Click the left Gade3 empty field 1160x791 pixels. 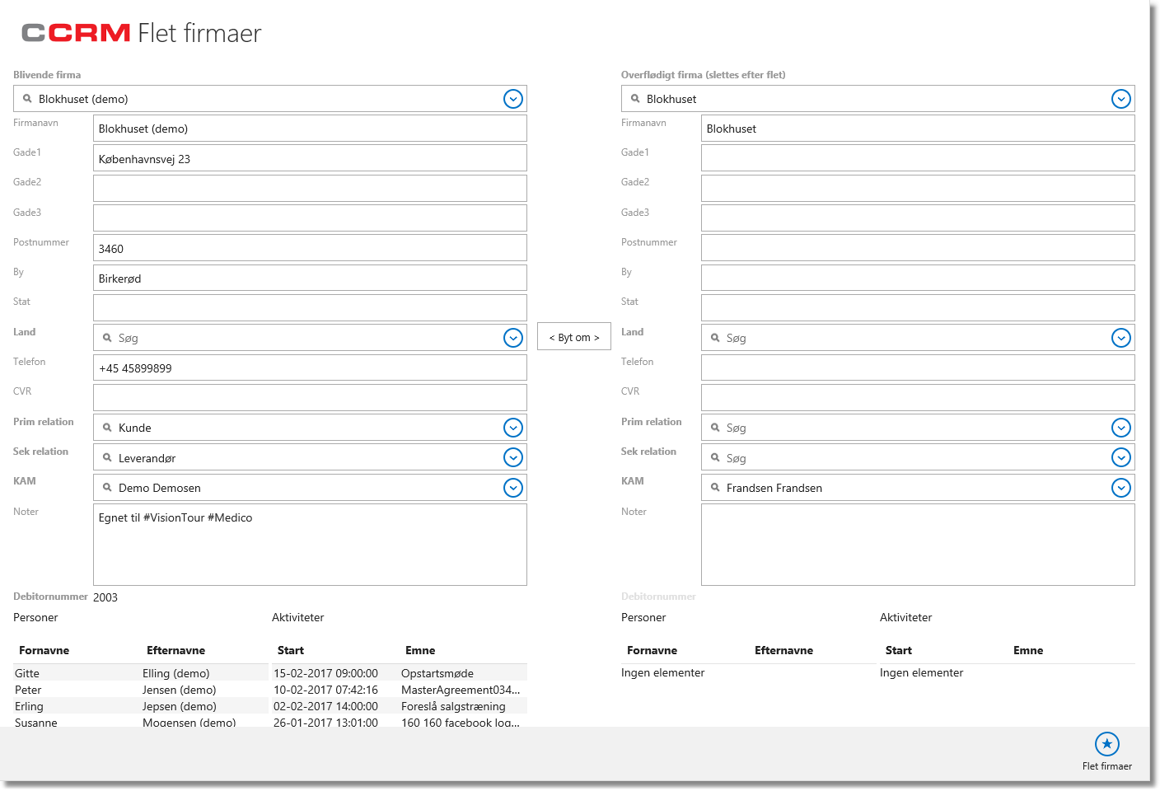tap(310, 218)
